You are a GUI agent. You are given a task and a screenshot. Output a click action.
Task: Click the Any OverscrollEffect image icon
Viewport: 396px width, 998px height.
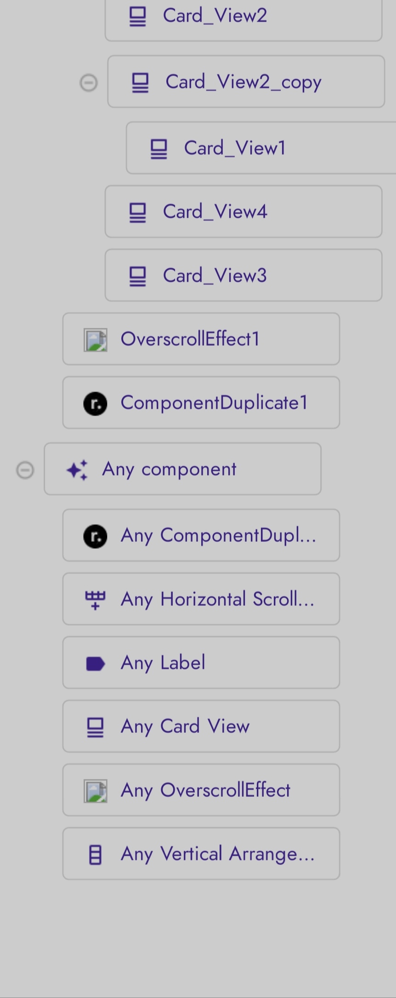pyautogui.click(x=96, y=791)
